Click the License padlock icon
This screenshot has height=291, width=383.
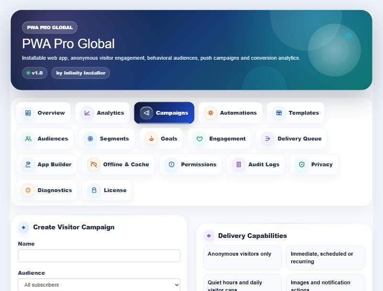click(94, 190)
